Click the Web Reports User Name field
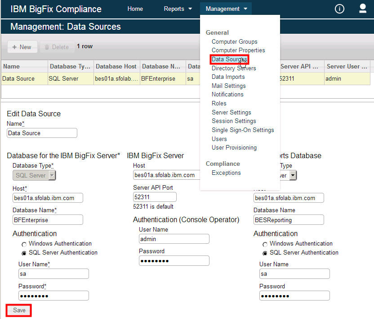This screenshot has height=319, width=374. coord(294,274)
